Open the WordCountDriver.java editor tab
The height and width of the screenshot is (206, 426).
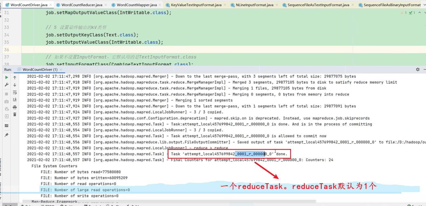29,5
